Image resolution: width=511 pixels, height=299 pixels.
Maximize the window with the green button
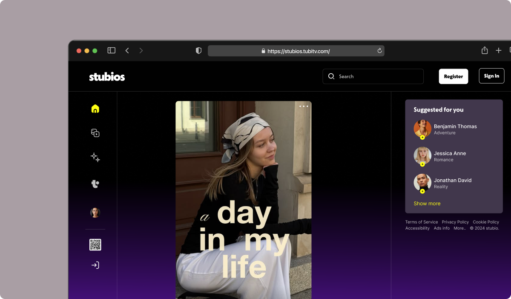[95, 51]
